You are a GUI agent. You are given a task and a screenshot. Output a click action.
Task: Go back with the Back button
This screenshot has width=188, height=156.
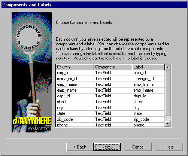click(80, 147)
